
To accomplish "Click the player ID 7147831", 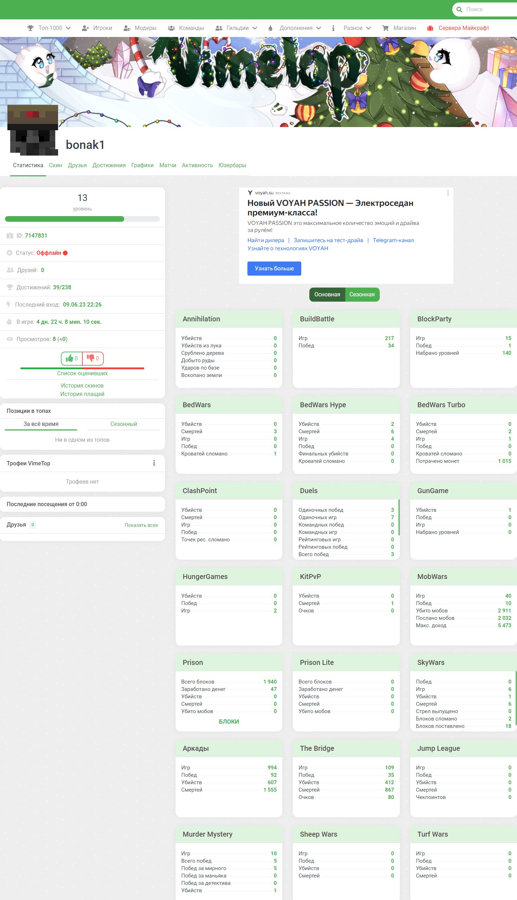I will (x=36, y=236).
